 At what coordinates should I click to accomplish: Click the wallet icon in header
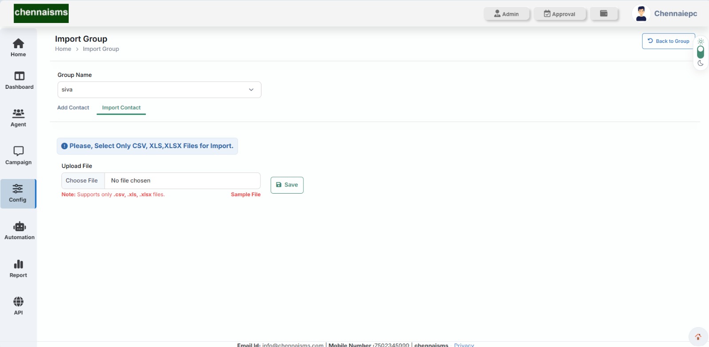click(x=604, y=14)
